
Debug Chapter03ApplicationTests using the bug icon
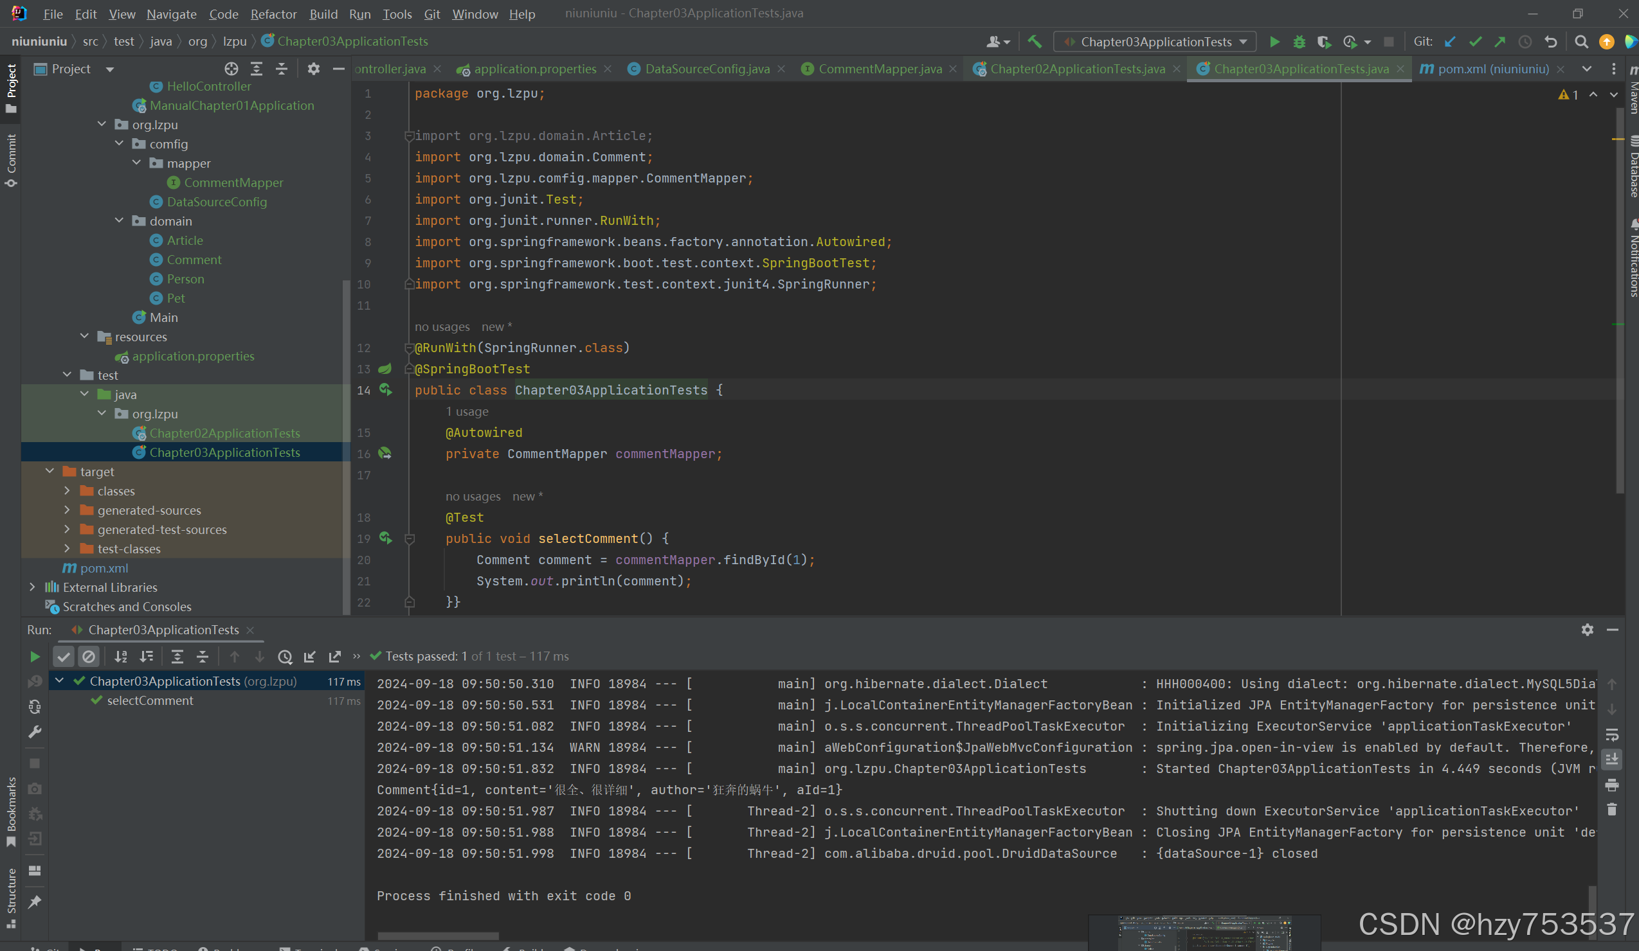(x=1299, y=41)
